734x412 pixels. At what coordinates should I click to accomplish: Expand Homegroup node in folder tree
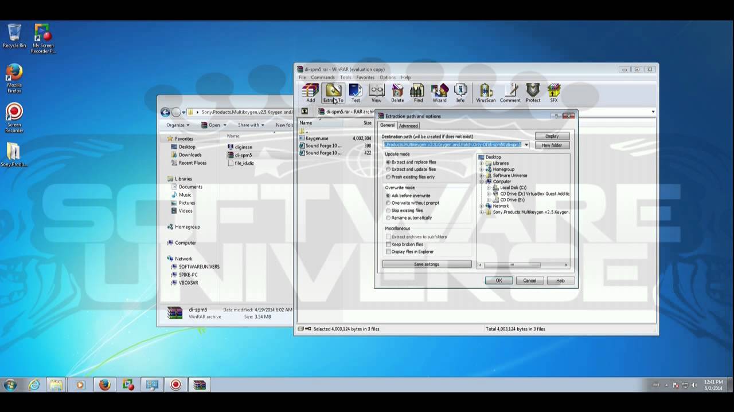tap(482, 169)
